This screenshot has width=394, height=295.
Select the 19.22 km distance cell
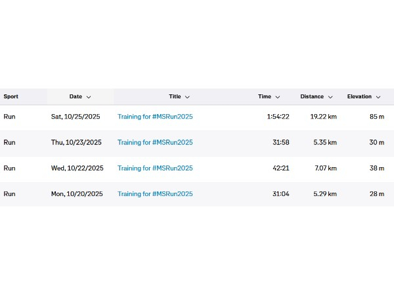tap(324, 117)
